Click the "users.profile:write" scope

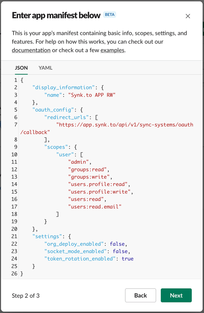[99, 192]
